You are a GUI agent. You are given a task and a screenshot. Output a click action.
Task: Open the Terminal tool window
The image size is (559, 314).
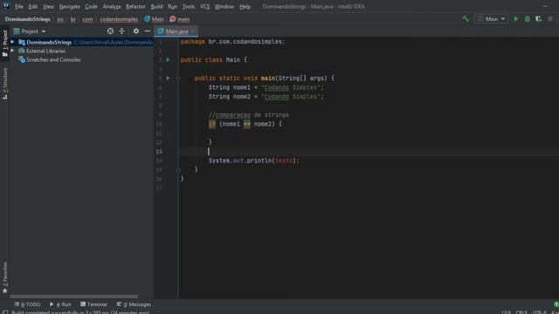point(93,304)
